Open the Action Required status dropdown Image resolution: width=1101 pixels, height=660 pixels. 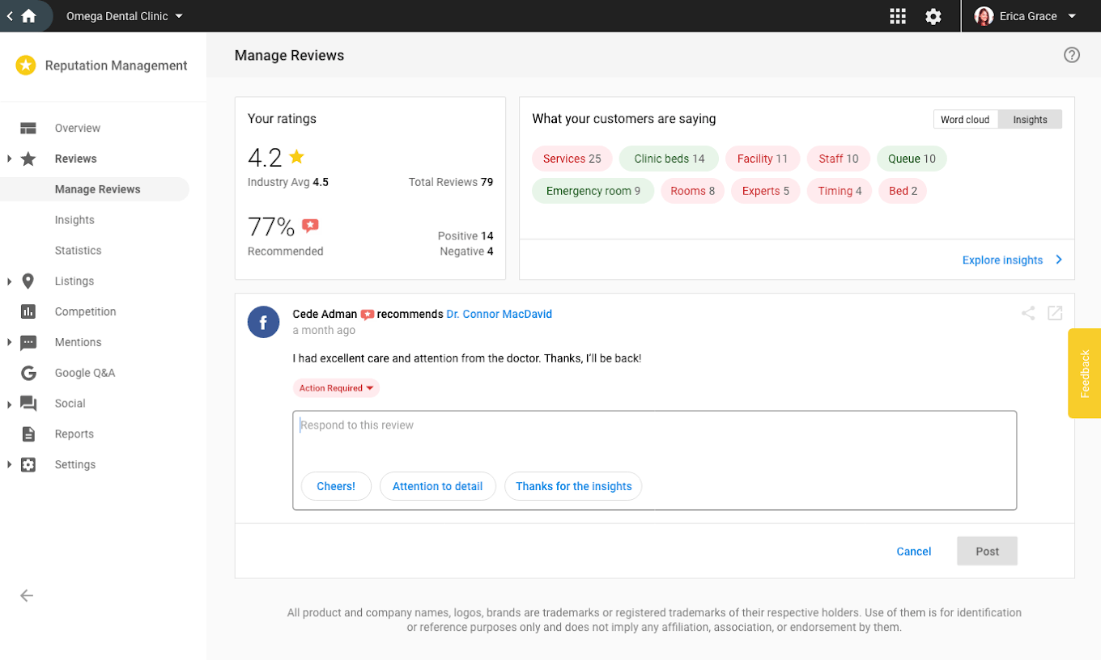pos(336,388)
